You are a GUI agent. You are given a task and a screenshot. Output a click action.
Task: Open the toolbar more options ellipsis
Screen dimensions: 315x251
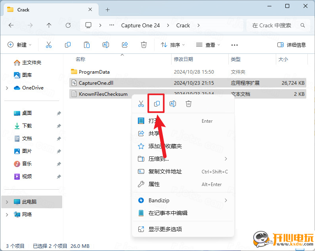(x=235, y=45)
